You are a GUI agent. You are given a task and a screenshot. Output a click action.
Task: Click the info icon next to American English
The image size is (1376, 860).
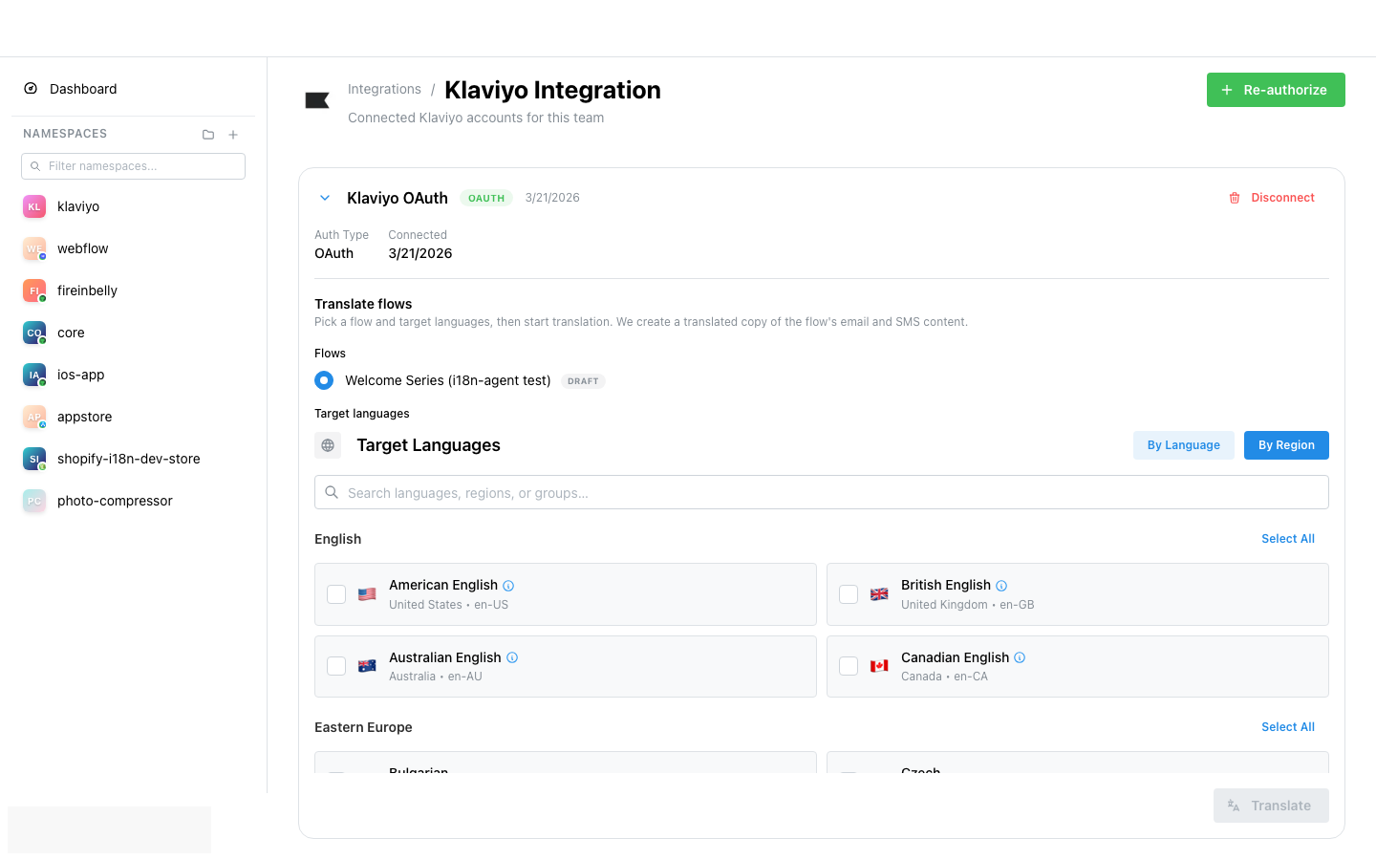click(x=508, y=586)
